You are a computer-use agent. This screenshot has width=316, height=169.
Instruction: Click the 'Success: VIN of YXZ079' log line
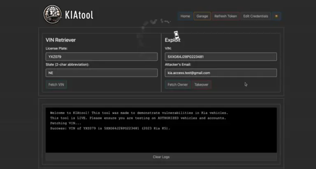click(110, 128)
